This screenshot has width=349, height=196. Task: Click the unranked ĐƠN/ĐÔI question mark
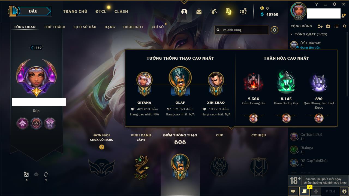click(x=102, y=147)
